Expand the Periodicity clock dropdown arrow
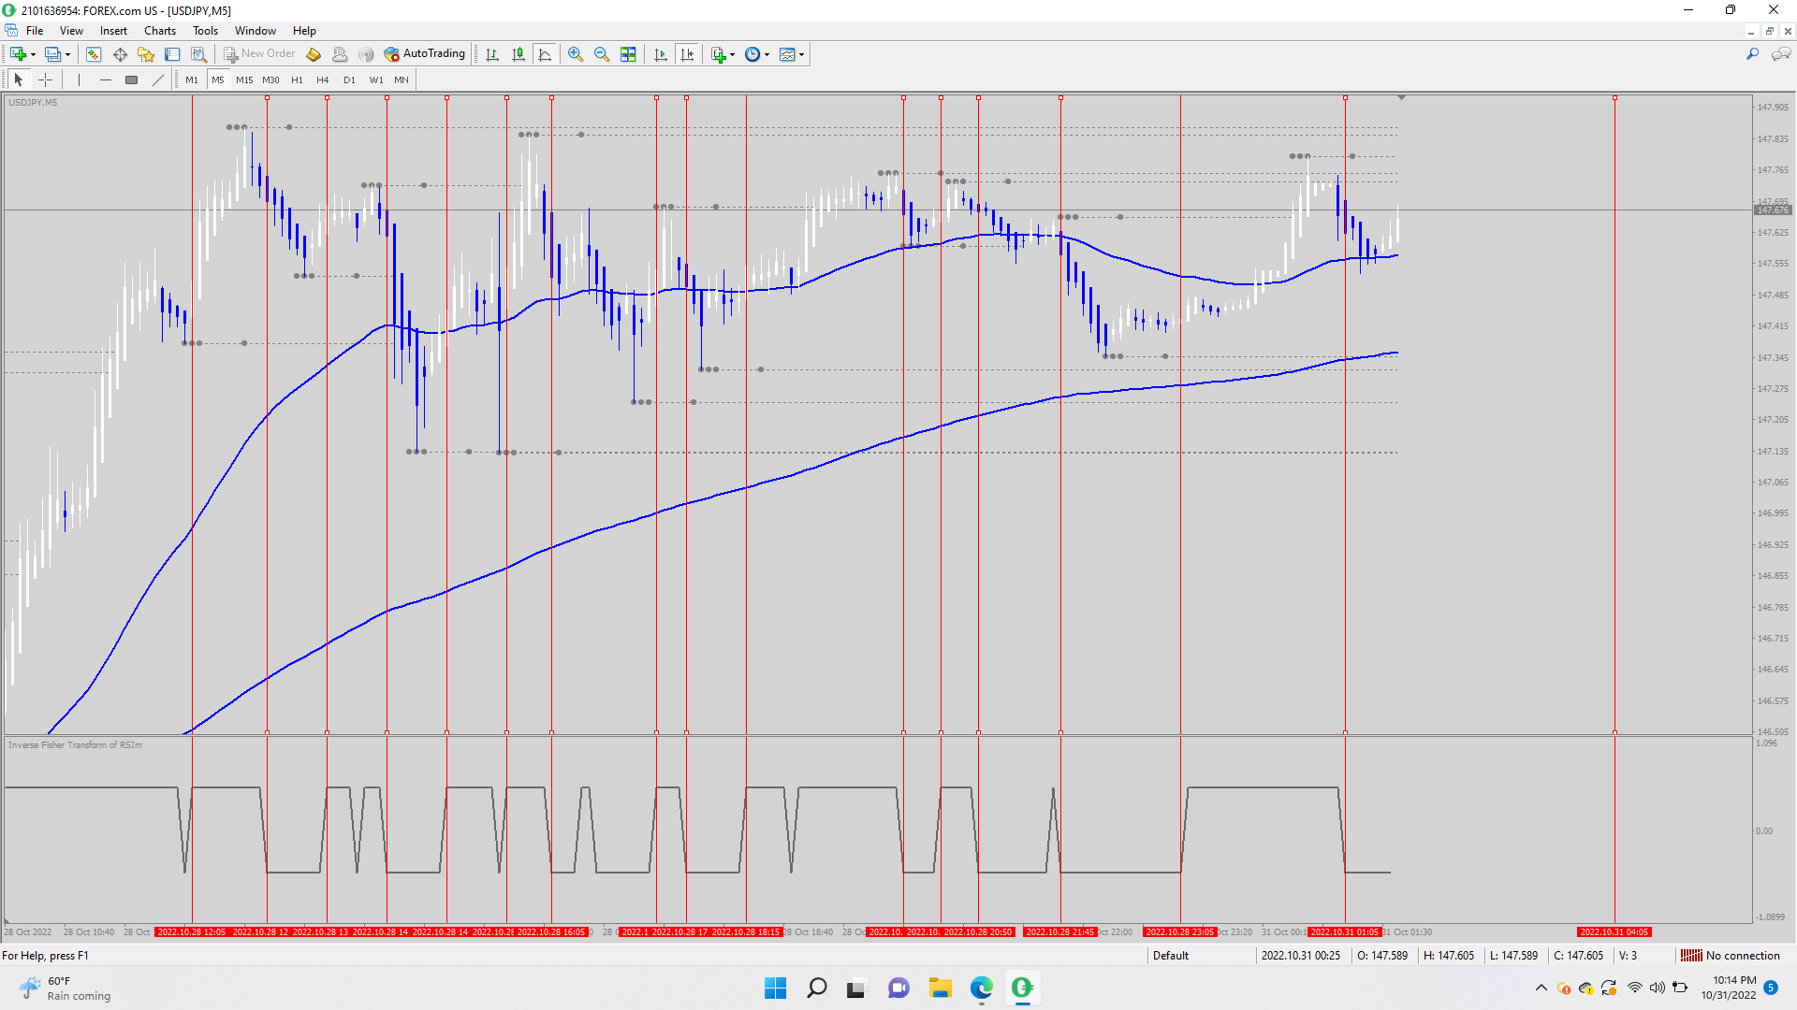1797x1010 pixels. [767, 54]
